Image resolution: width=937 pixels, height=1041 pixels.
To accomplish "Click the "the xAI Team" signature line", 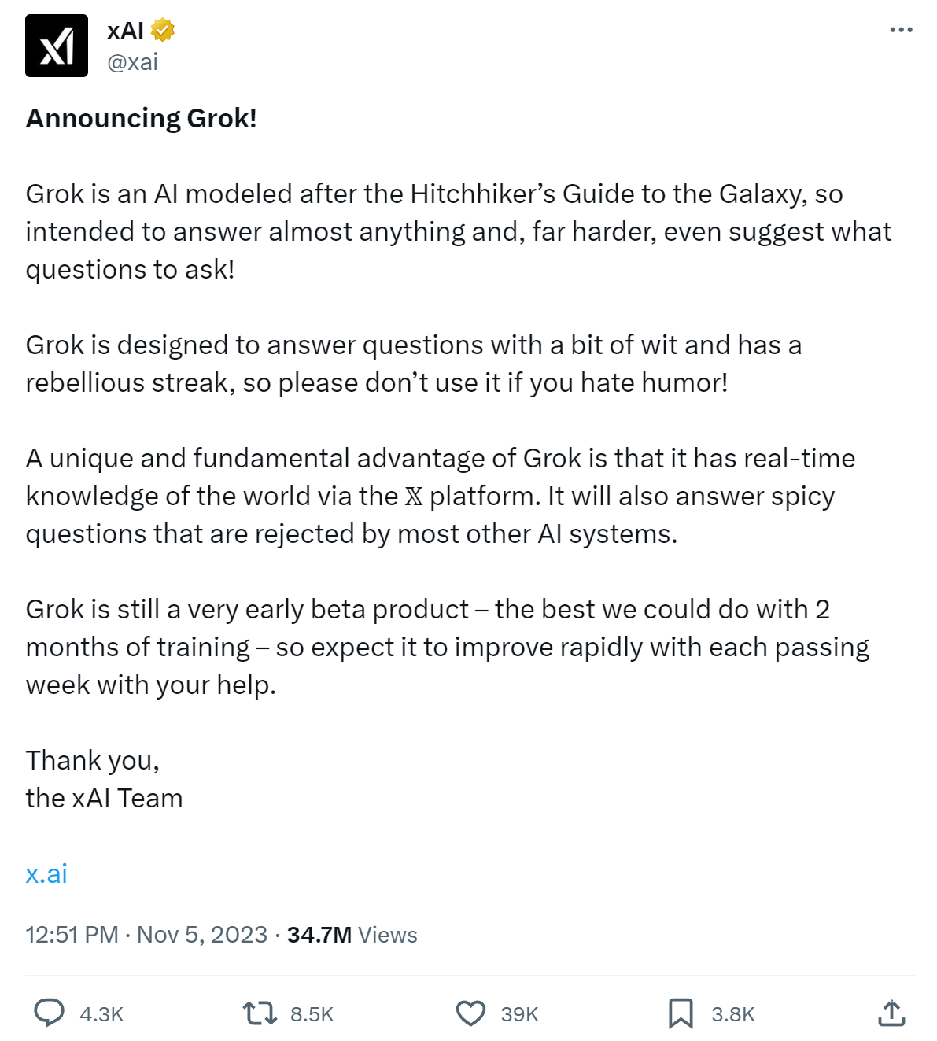I will [104, 798].
